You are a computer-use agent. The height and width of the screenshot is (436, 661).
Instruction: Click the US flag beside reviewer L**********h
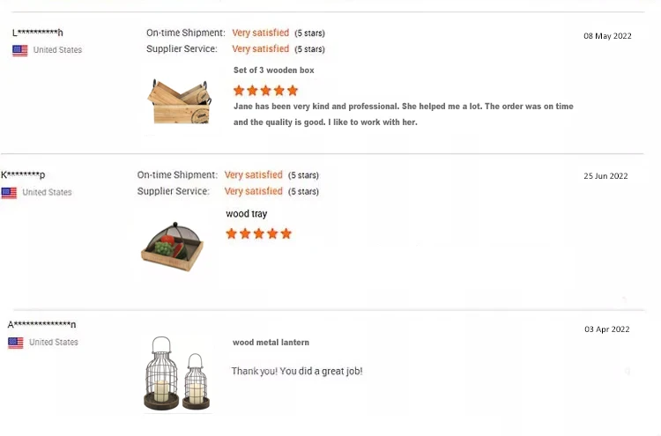tap(19, 50)
